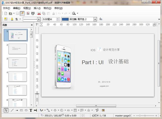Export directly as PDF icon

(28, 13)
